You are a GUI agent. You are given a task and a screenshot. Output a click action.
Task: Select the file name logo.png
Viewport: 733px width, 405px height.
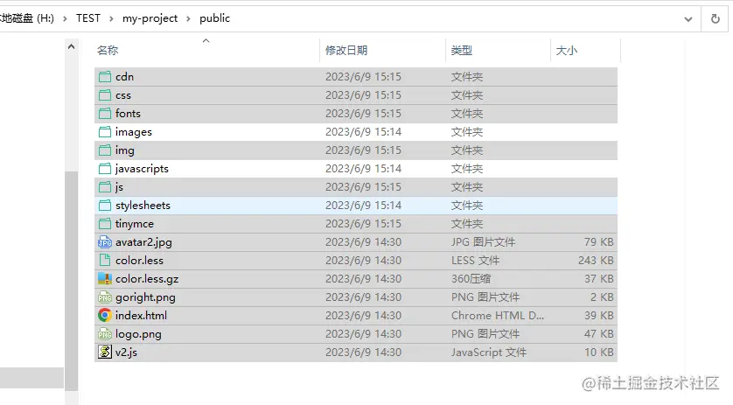click(138, 334)
